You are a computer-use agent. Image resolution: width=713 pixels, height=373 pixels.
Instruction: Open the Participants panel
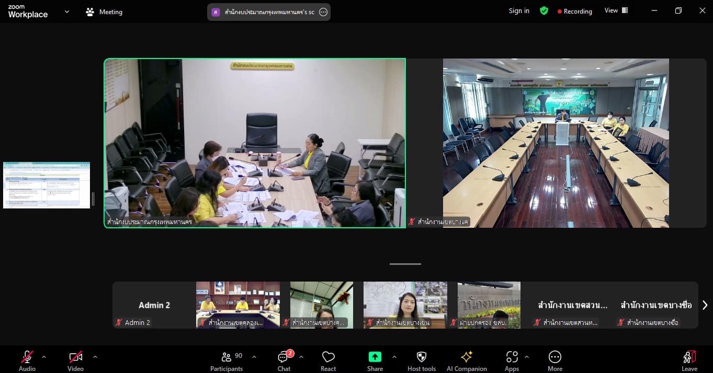(227, 360)
